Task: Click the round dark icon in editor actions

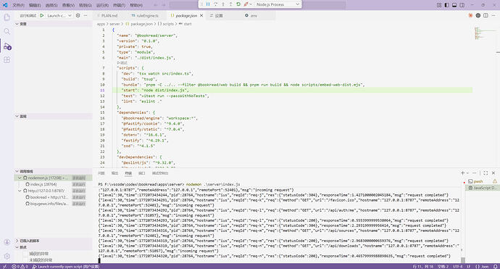Action: (x=478, y=15)
